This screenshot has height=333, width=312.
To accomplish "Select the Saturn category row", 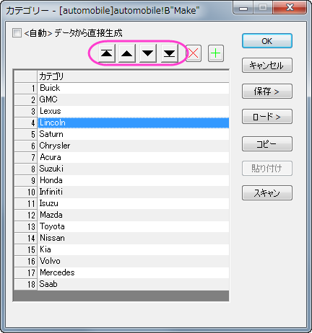I will point(133,134).
